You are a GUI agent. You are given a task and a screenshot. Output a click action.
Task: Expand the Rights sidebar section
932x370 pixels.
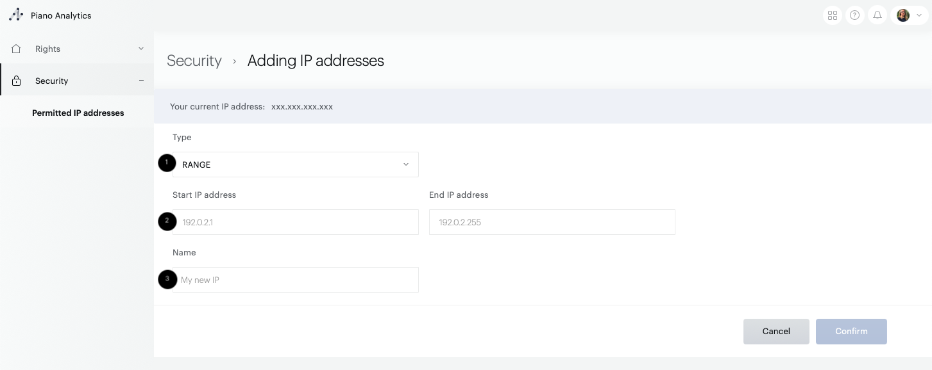tap(141, 48)
